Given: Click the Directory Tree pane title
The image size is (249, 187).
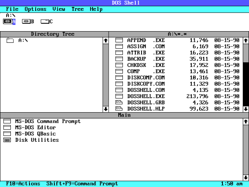Looking at the screenshot, I should [53, 34].
